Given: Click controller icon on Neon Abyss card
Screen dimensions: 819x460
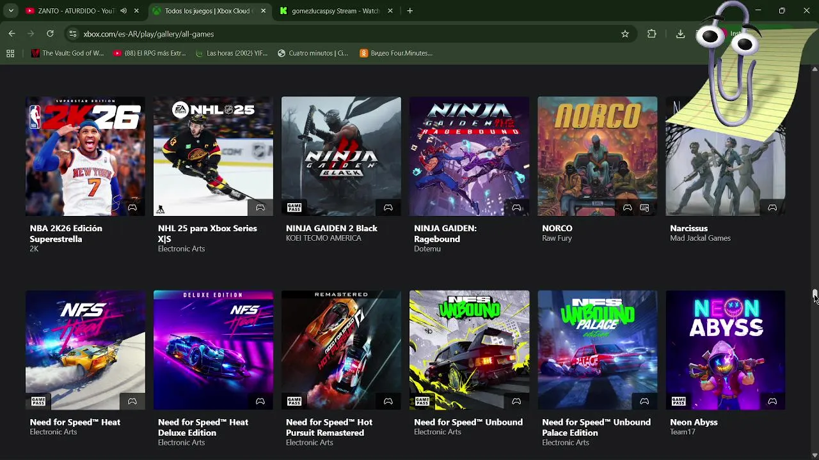Looking at the screenshot, I should tap(772, 401).
